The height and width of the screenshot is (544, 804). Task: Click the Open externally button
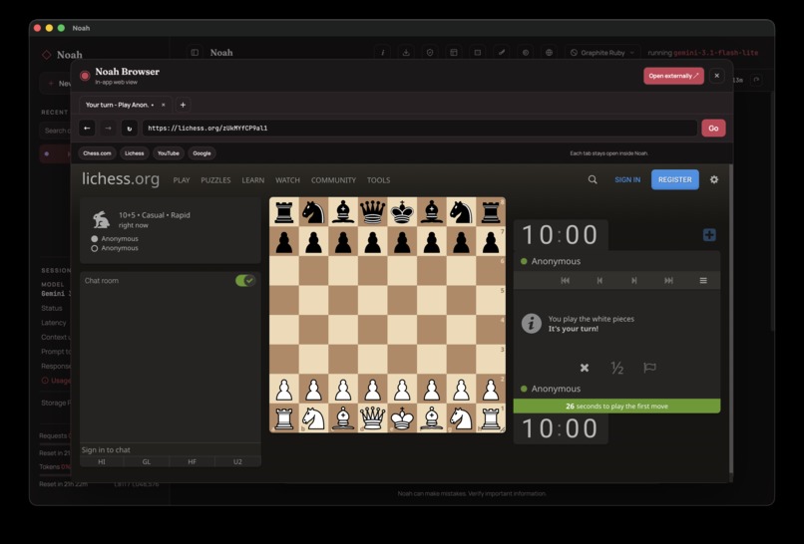click(673, 76)
